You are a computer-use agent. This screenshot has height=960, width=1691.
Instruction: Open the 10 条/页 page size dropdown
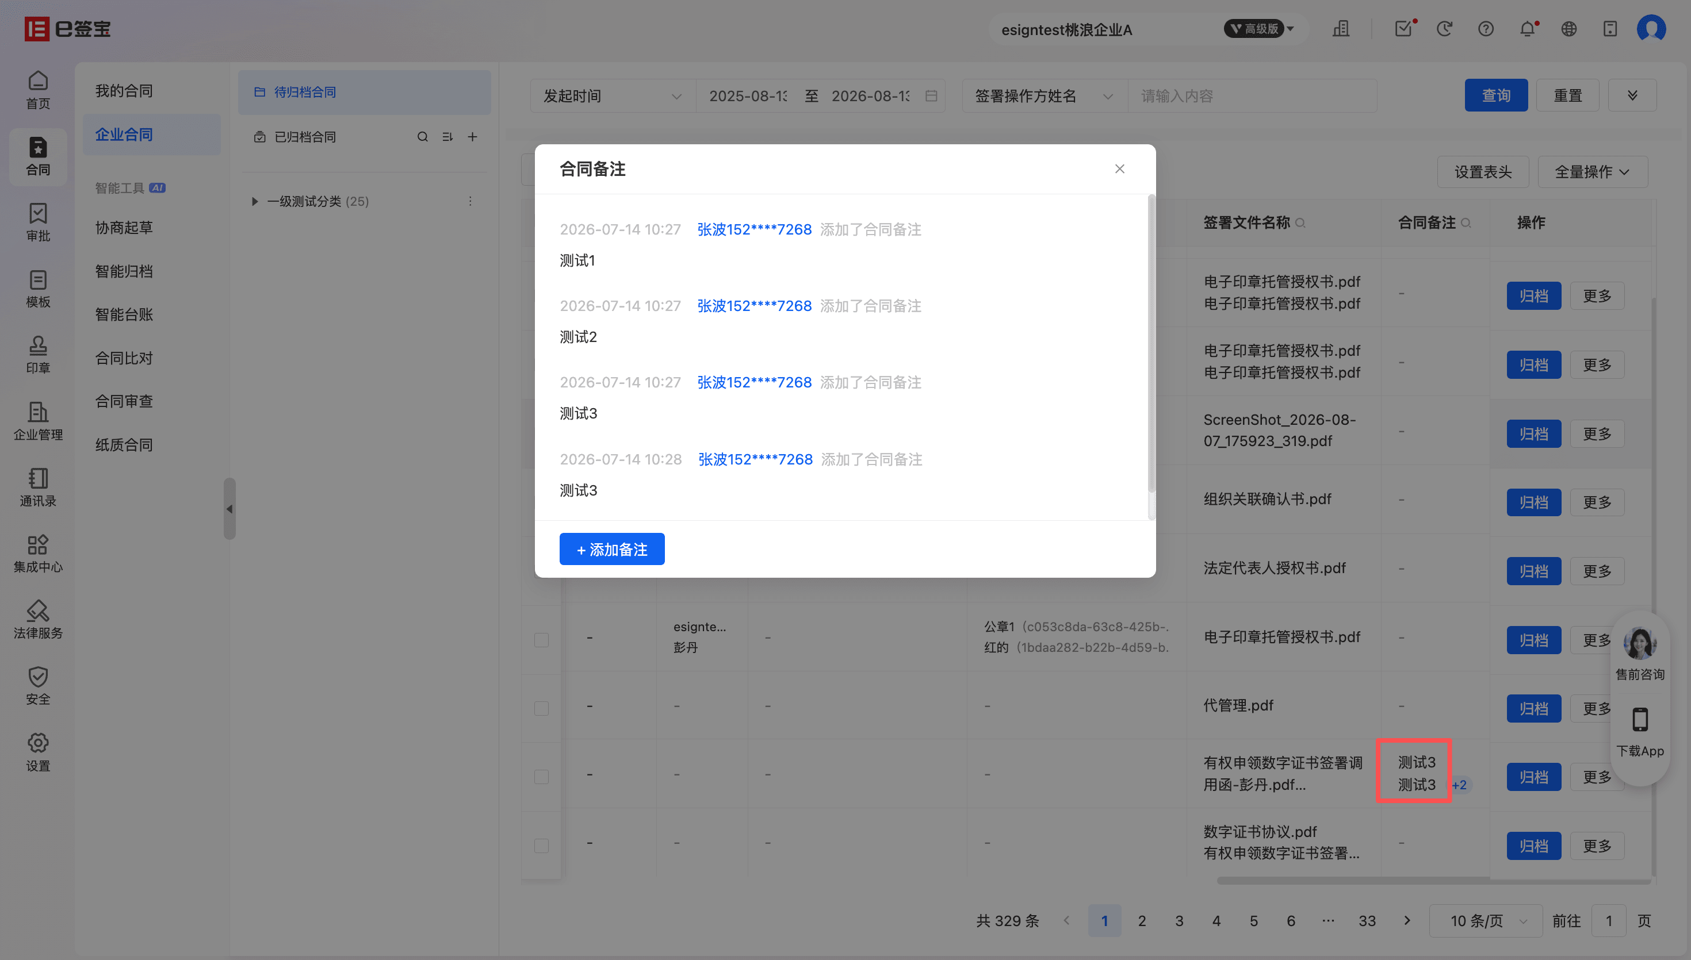1486,920
